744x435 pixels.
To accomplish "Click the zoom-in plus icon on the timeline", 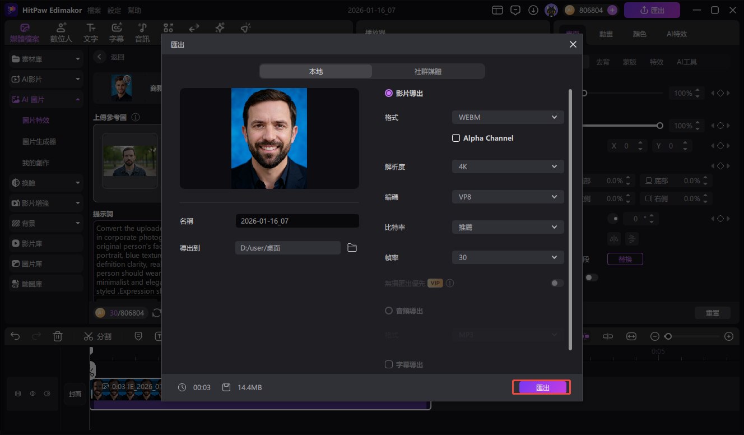I will coord(728,336).
